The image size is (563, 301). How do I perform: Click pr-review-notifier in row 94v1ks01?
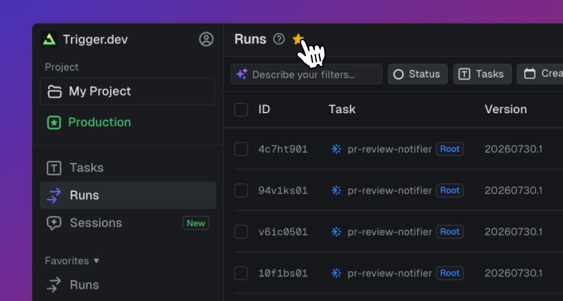click(389, 190)
